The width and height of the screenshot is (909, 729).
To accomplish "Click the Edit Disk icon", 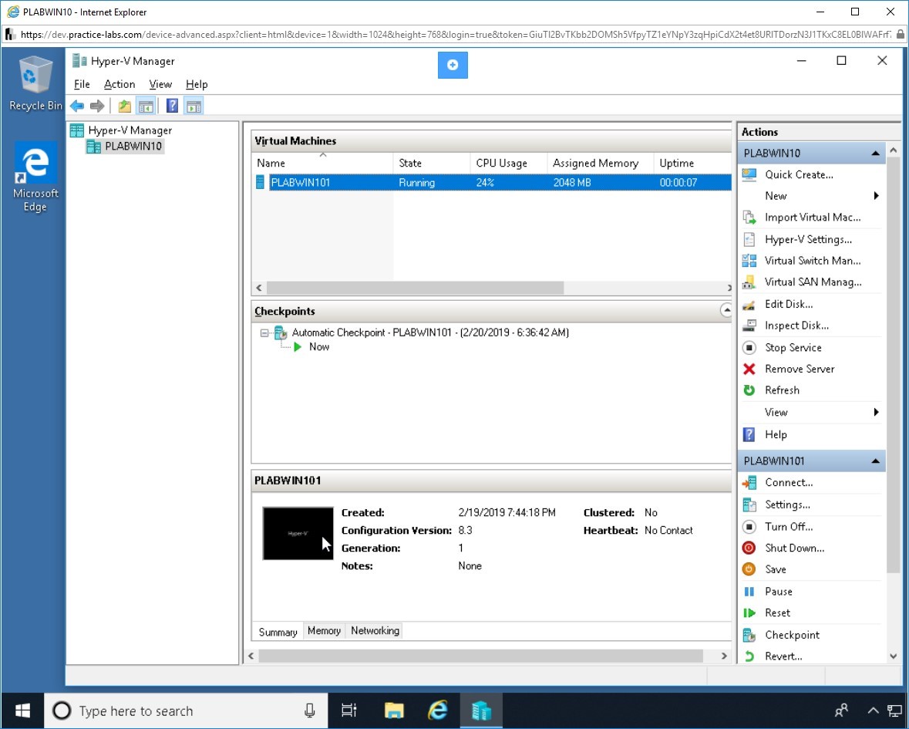I will tap(749, 304).
